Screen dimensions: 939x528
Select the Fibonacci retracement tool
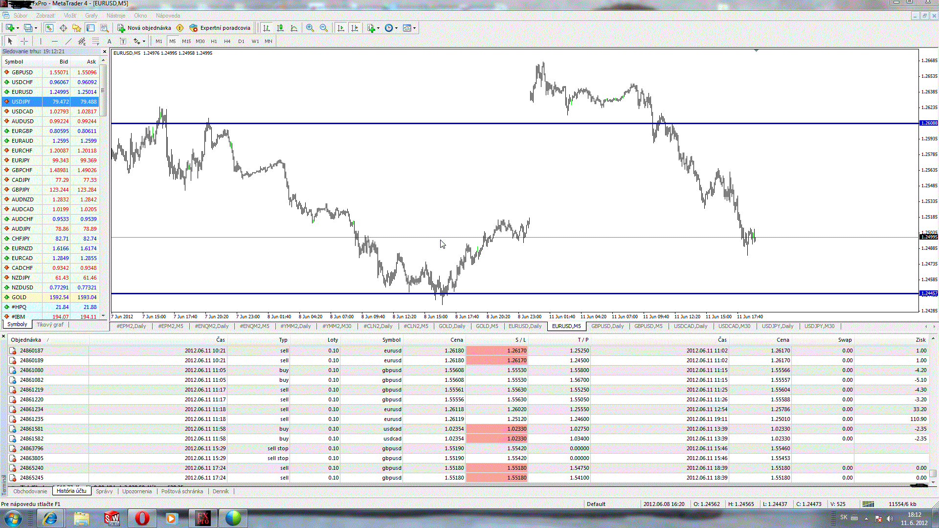tap(96, 41)
